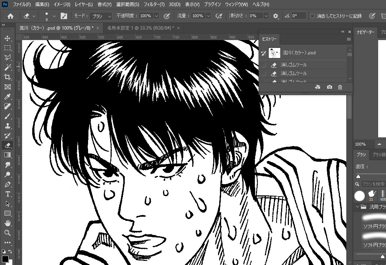Image resolution: width=386 pixels, height=265 pixels.
Task: Open the モード ブラシ dropdown
Action: [101, 16]
